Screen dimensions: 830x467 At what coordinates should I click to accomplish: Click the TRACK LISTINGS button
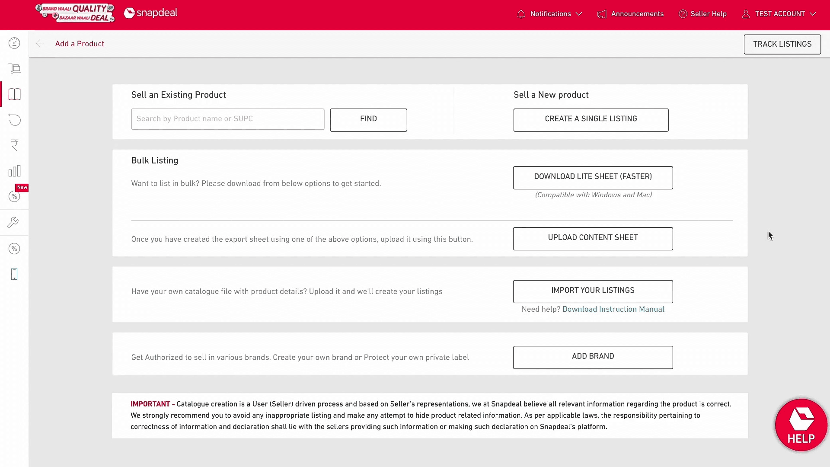pos(782,44)
